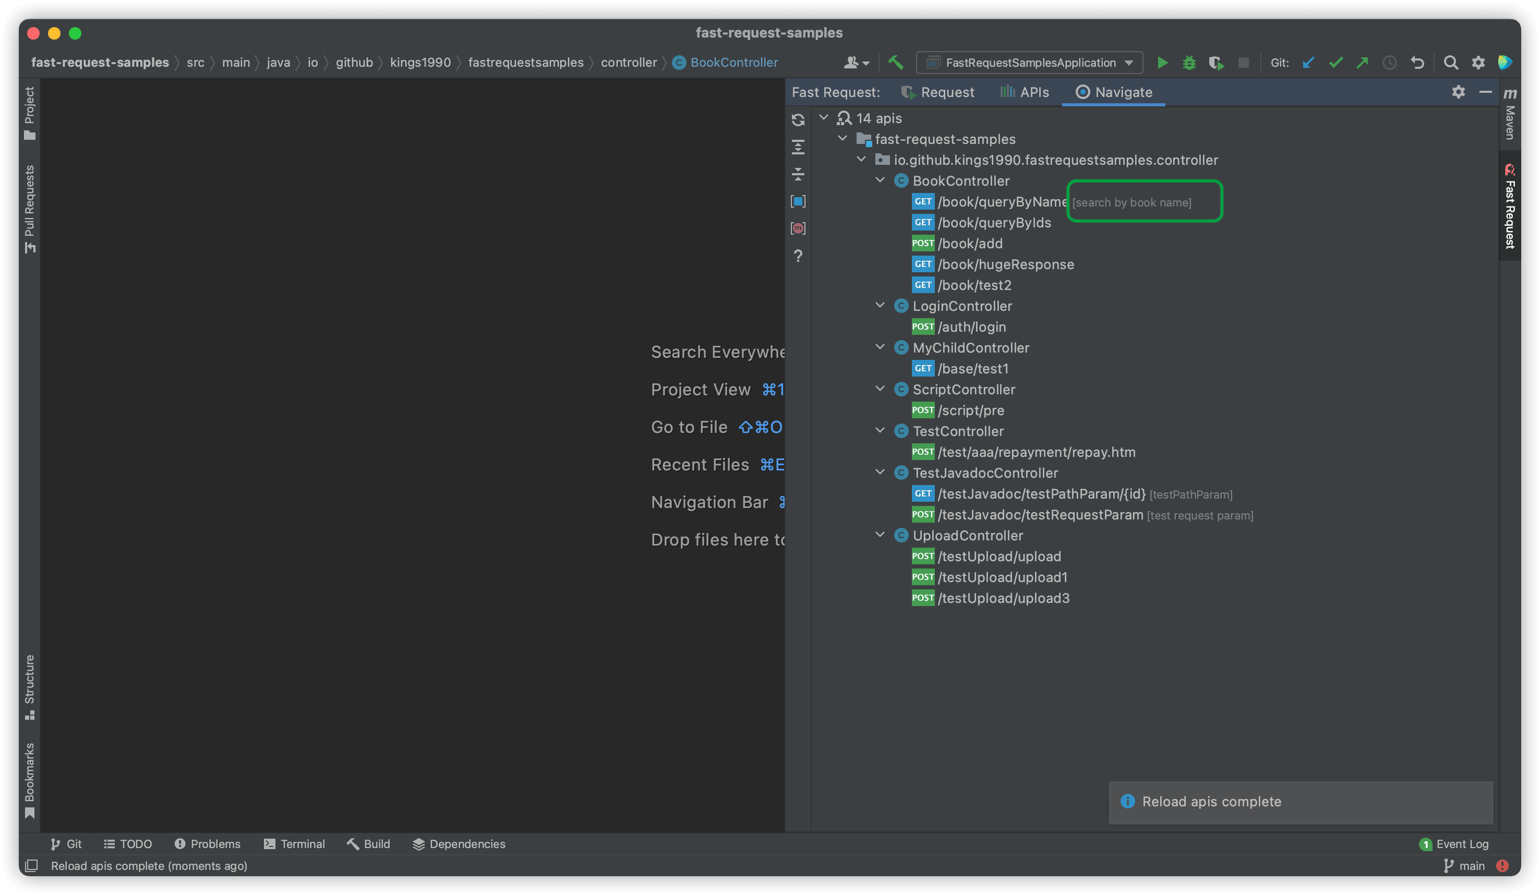Push changes with the Git push arrow icon
The image size is (1540, 895).
click(x=1363, y=62)
